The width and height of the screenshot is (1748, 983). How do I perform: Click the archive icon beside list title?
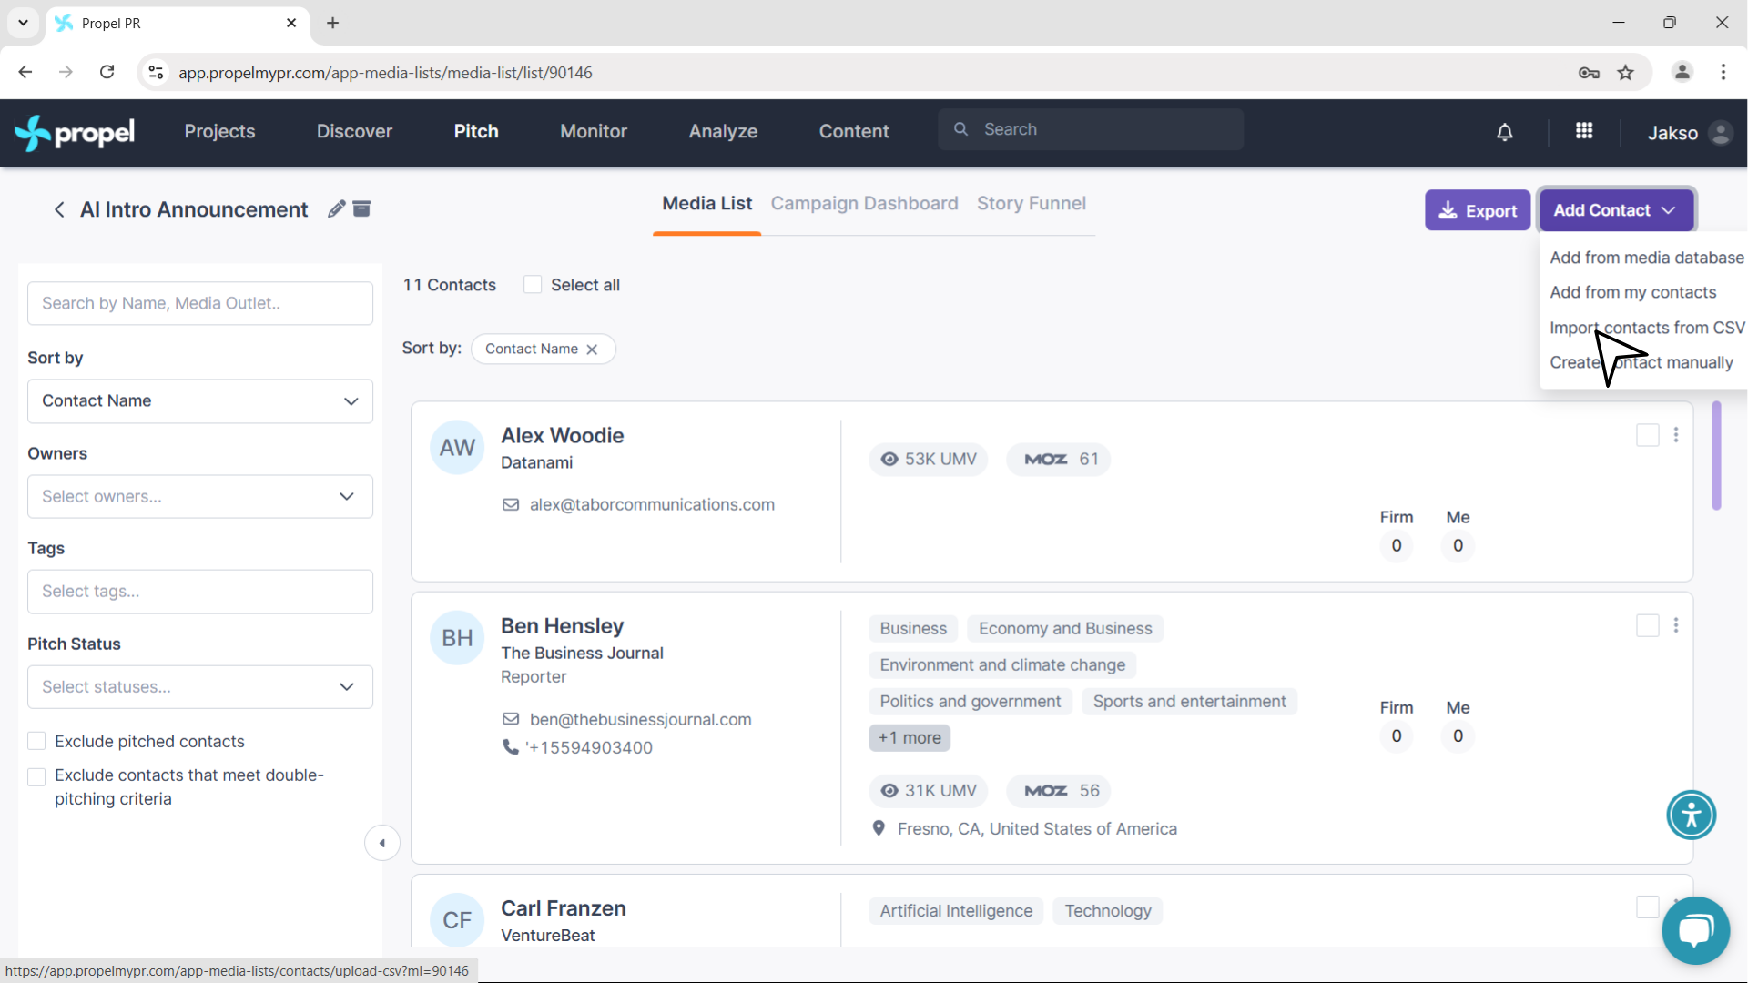(x=361, y=209)
